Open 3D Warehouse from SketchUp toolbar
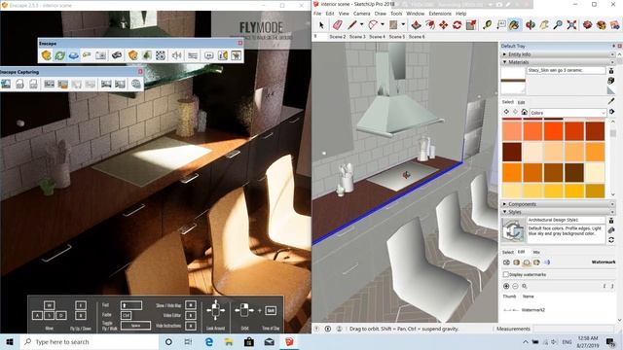Screen dimensions: 623x350 pos(588,25)
